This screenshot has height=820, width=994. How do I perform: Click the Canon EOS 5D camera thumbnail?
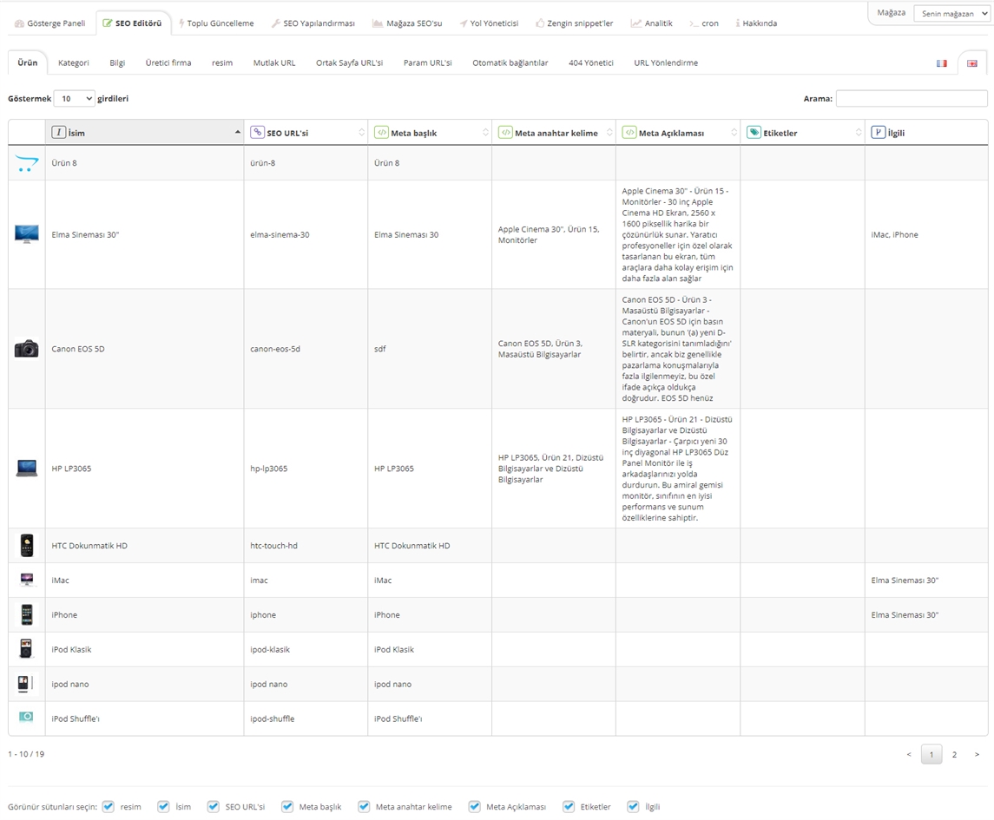click(27, 349)
